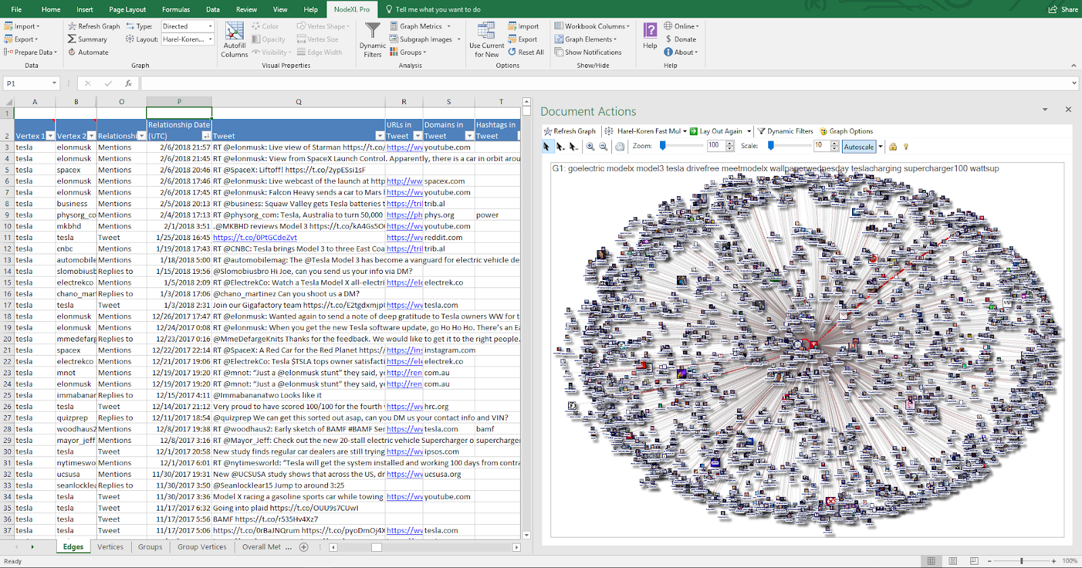Screen dimensions: 1082x568
Task: Click Subgraph Images
Action: 421,39
